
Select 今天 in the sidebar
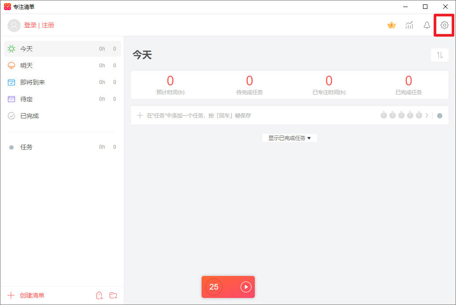click(x=26, y=49)
